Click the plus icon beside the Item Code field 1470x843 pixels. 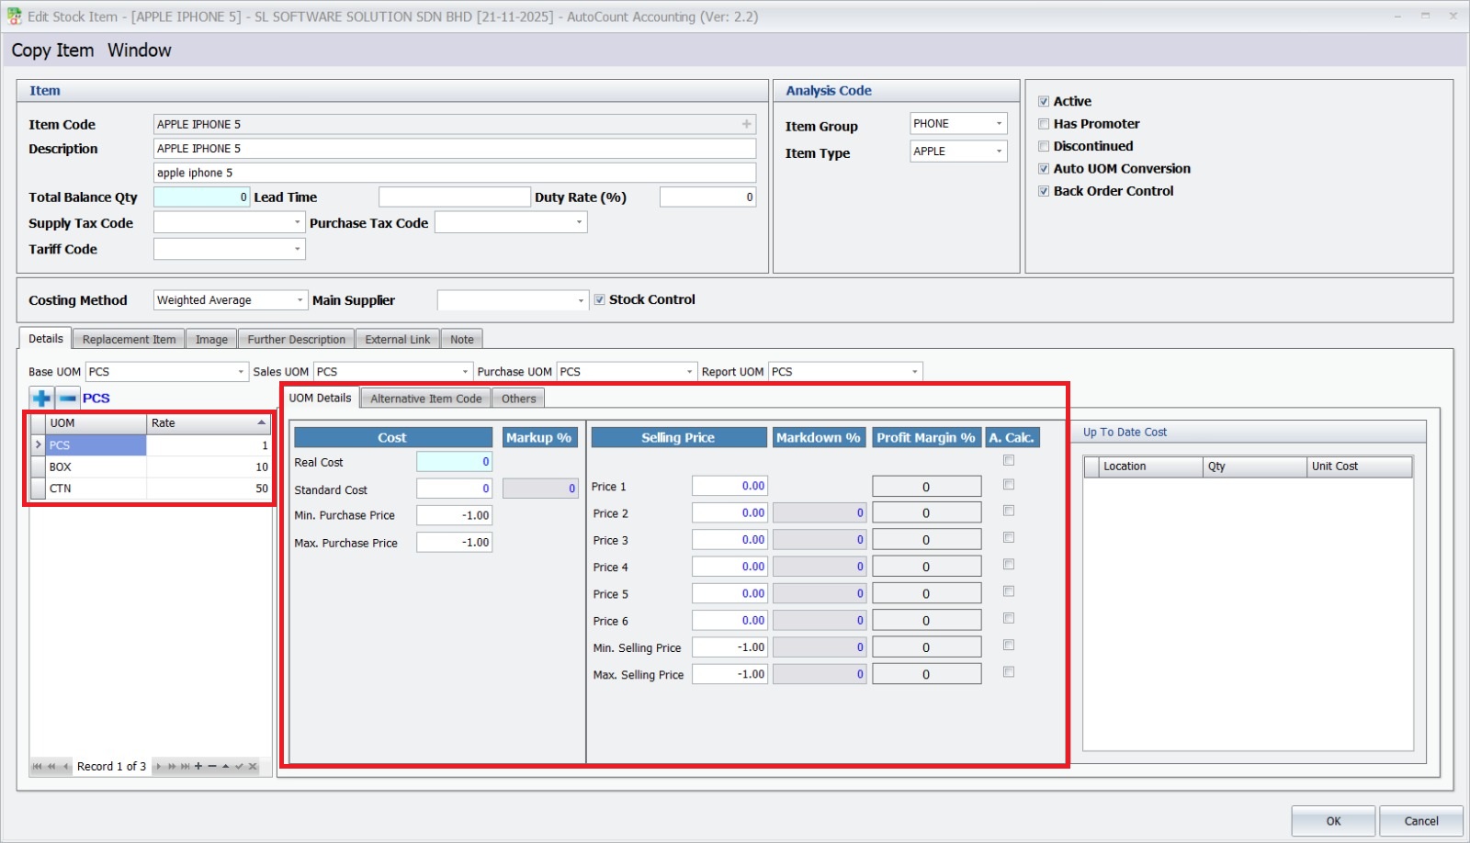(746, 124)
